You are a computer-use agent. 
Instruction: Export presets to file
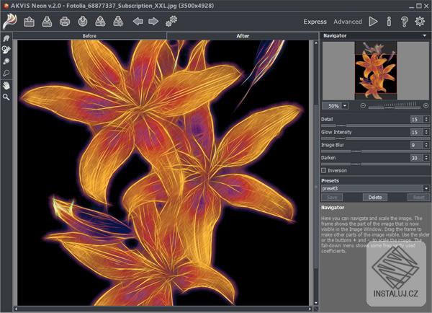118,22
